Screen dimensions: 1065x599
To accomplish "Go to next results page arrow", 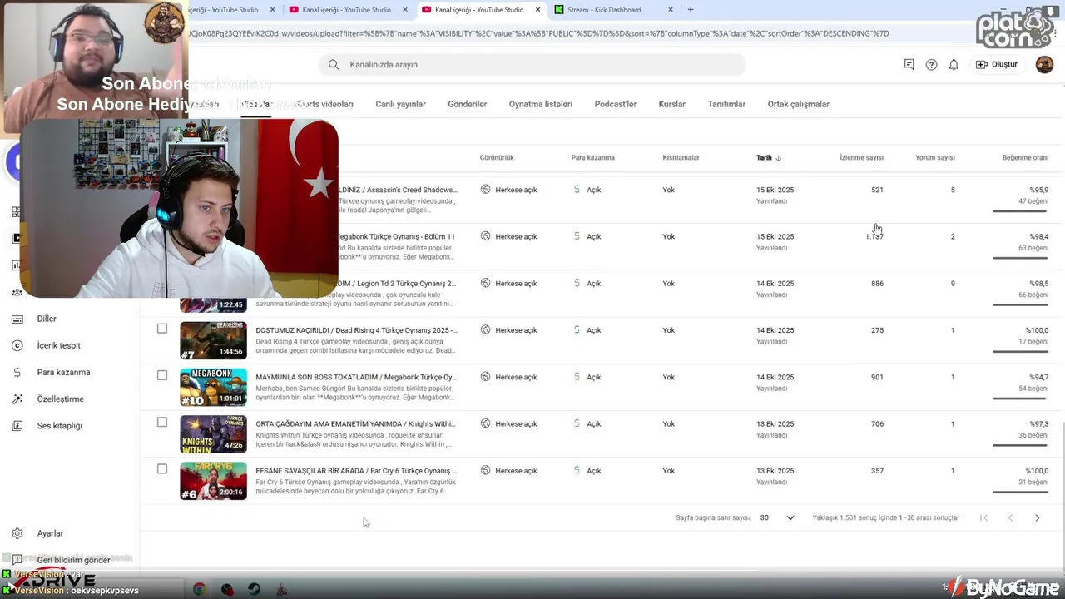I will click(1037, 517).
